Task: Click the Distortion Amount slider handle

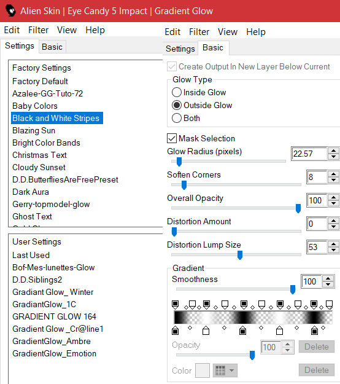Action: [174, 232]
